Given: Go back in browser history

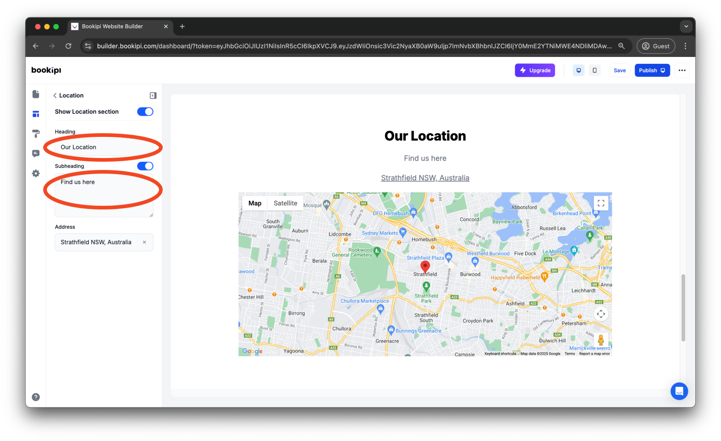Looking at the screenshot, I should coord(35,46).
